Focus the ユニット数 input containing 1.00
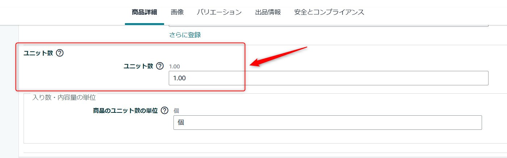Image resolution: width=507 pixels, height=158 pixels. point(328,78)
